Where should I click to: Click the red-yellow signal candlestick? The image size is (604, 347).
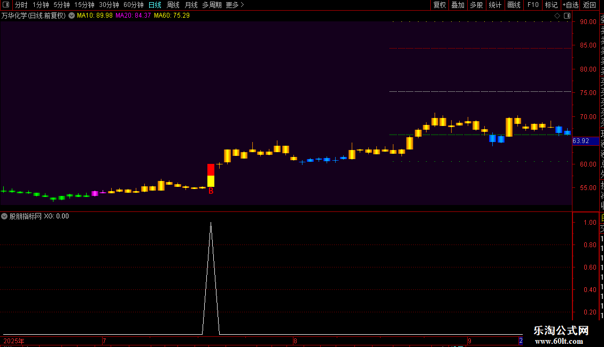(211, 176)
